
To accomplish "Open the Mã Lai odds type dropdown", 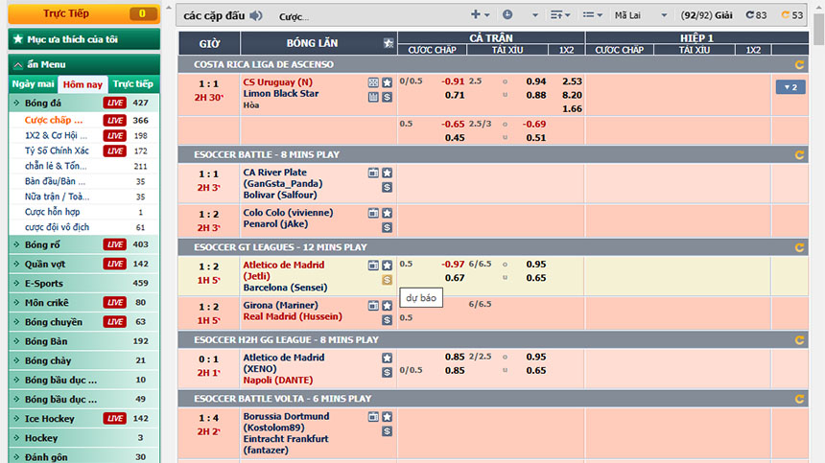I will (640, 15).
